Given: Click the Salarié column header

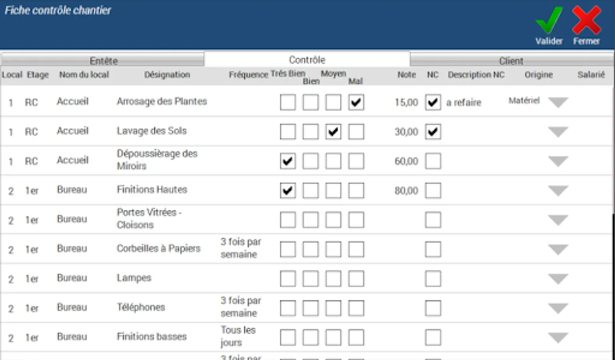Looking at the screenshot, I should 591,75.
